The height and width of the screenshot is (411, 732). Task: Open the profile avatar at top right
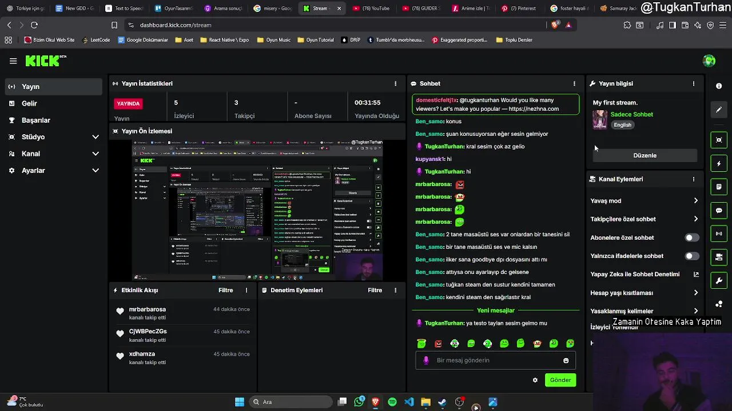click(709, 61)
